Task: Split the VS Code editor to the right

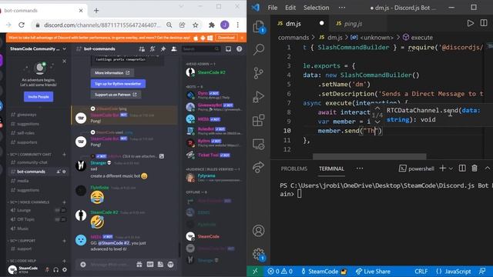Action: [484, 23]
